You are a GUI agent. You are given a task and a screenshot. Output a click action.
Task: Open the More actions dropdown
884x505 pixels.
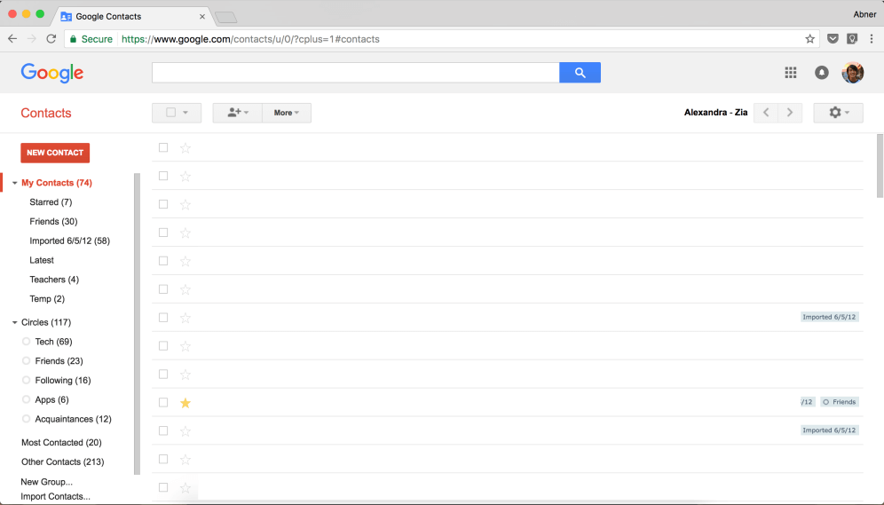click(287, 113)
